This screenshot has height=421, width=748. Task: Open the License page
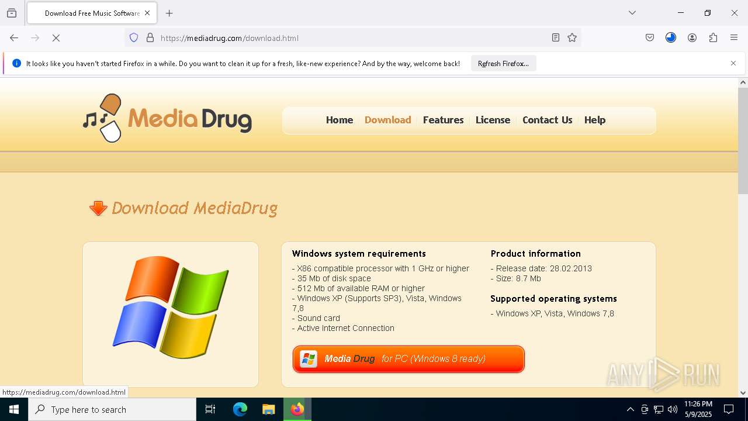[493, 120]
